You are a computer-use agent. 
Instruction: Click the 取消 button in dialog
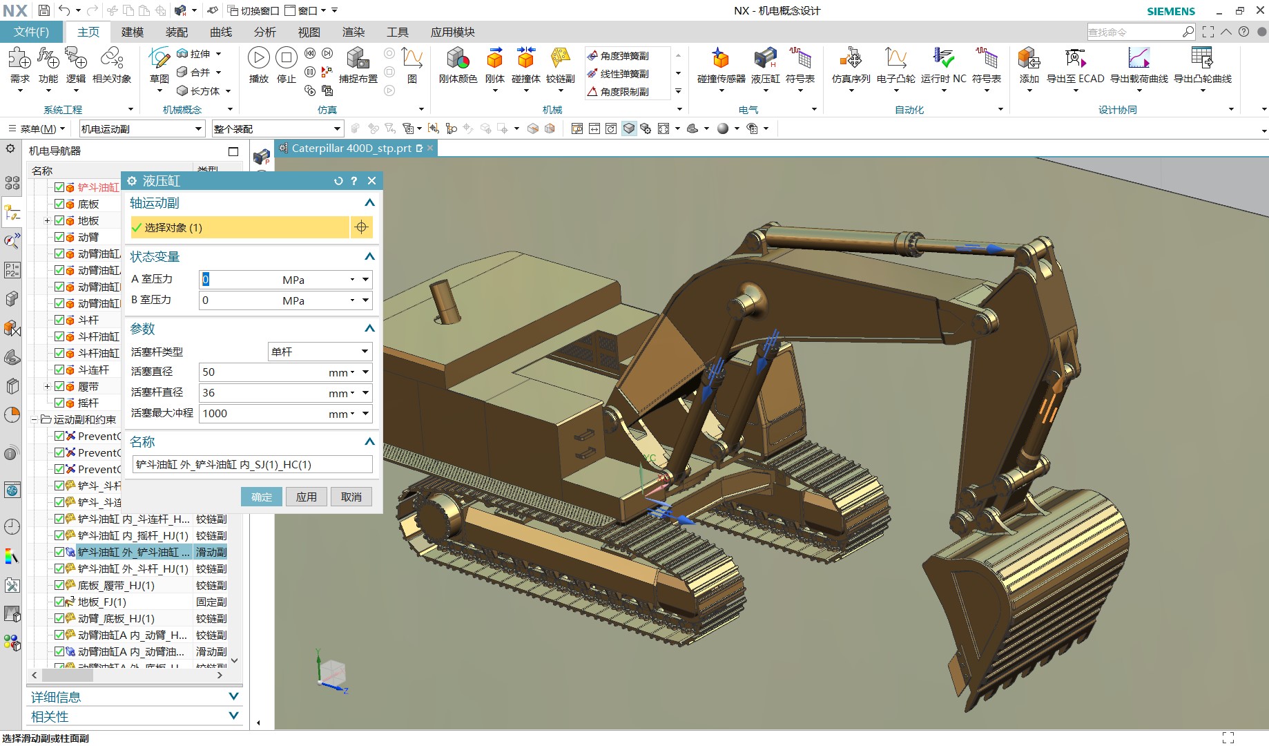[351, 497]
